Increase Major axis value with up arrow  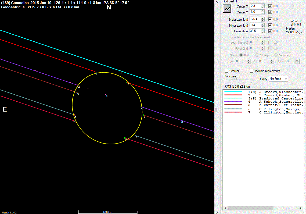point(263,18)
